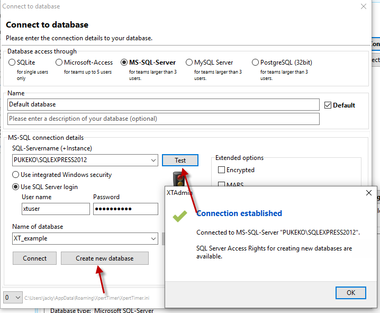Select the SQLite radio option

12,62
